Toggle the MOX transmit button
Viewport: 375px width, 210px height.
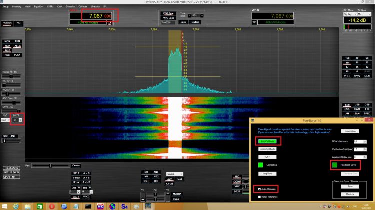7,46
